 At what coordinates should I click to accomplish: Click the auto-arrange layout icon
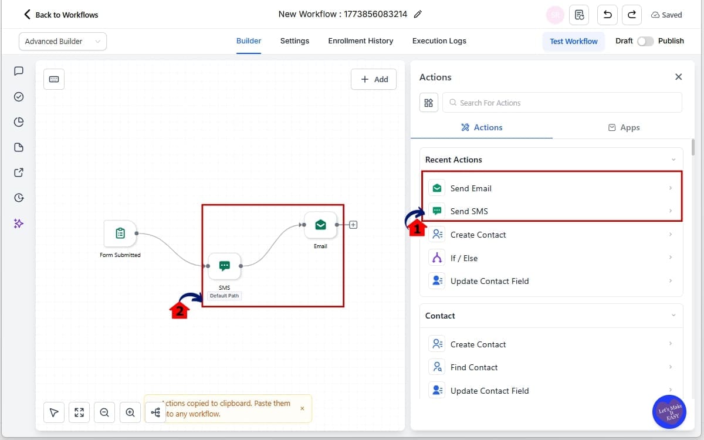point(155,412)
